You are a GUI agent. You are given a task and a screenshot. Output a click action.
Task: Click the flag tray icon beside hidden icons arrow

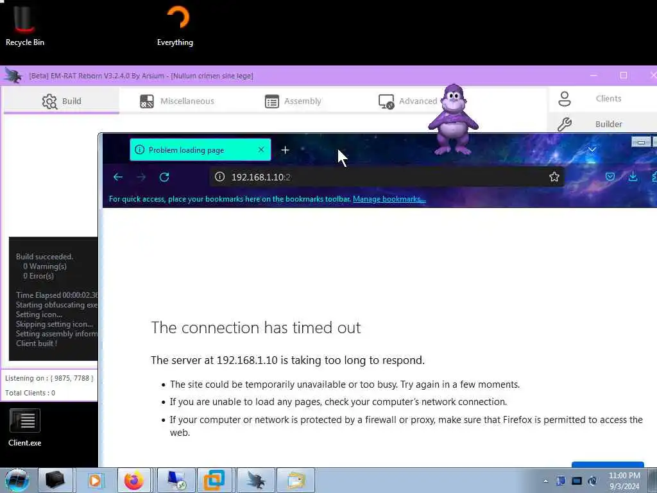(x=561, y=481)
